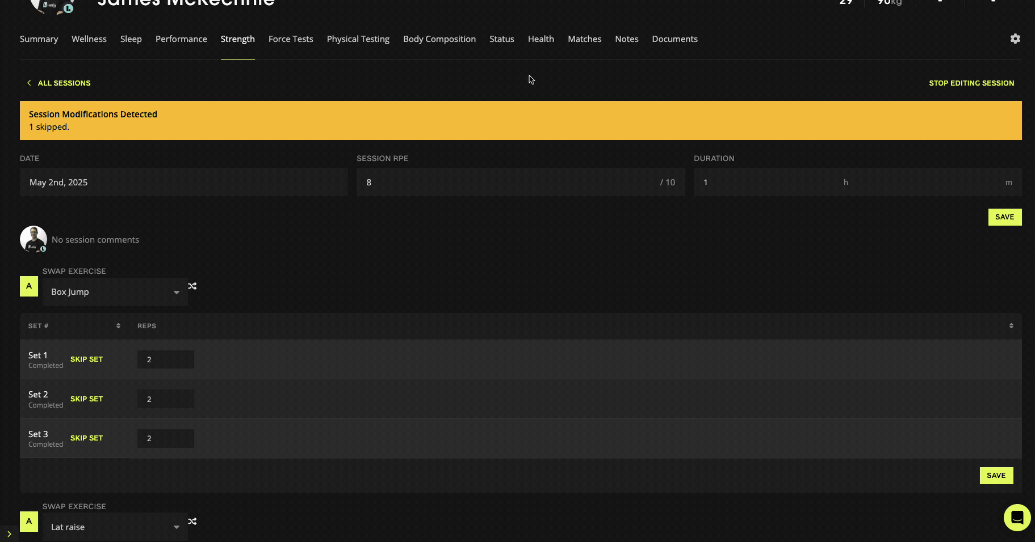Click the shuffle icon beside Lat raise
1035x542 pixels.
point(192,522)
